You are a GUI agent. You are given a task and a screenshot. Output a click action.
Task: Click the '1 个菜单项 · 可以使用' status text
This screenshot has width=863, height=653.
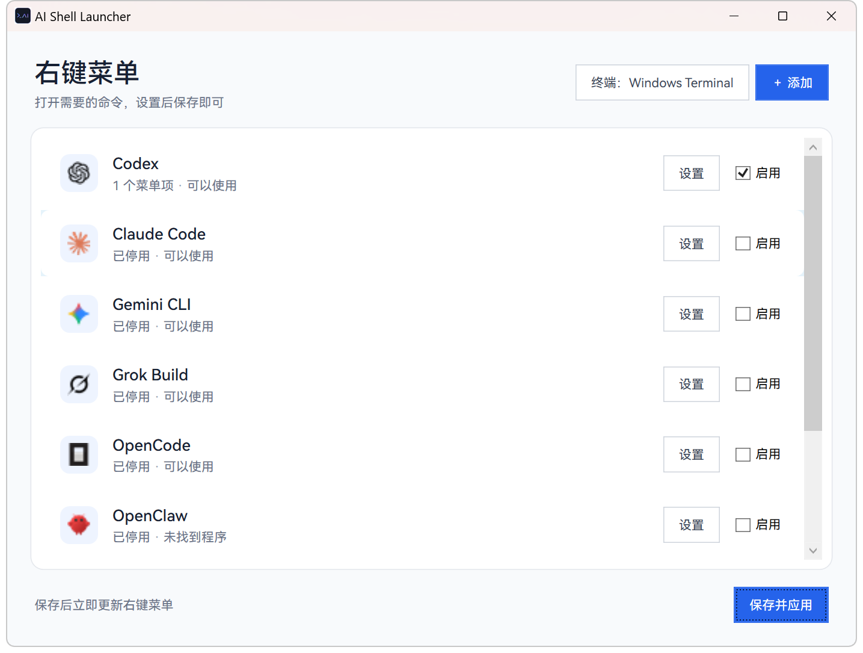pos(175,185)
